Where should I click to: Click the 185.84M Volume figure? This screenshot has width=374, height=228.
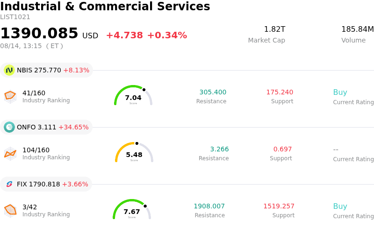pos(358,29)
